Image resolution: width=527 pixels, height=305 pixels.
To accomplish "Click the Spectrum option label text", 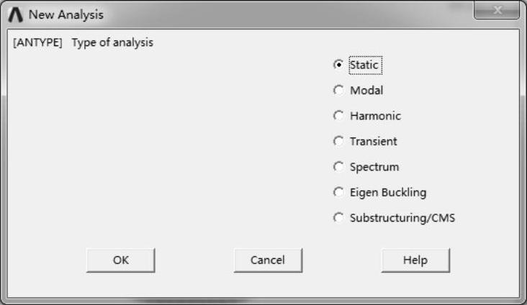I will (374, 167).
